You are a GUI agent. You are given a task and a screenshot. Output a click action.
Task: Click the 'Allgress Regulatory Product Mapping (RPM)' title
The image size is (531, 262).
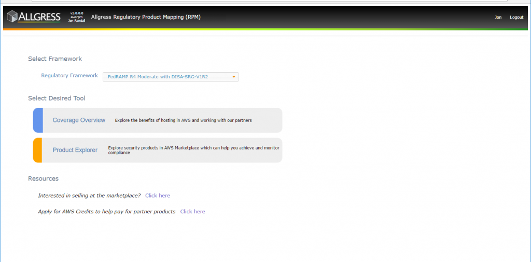click(x=146, y=17)
